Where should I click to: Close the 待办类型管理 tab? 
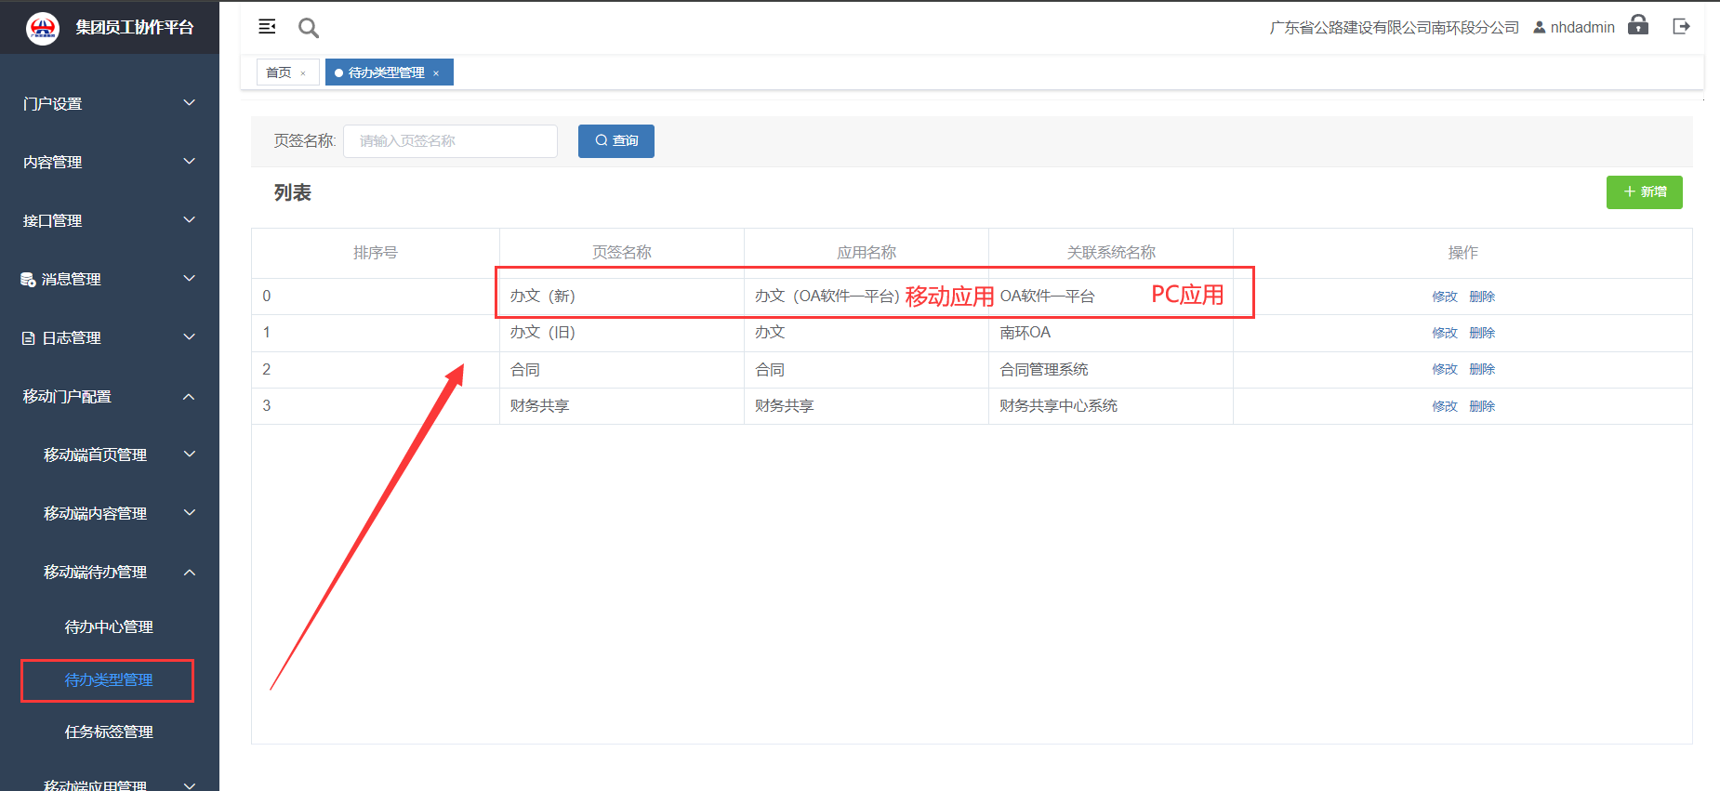436,73
